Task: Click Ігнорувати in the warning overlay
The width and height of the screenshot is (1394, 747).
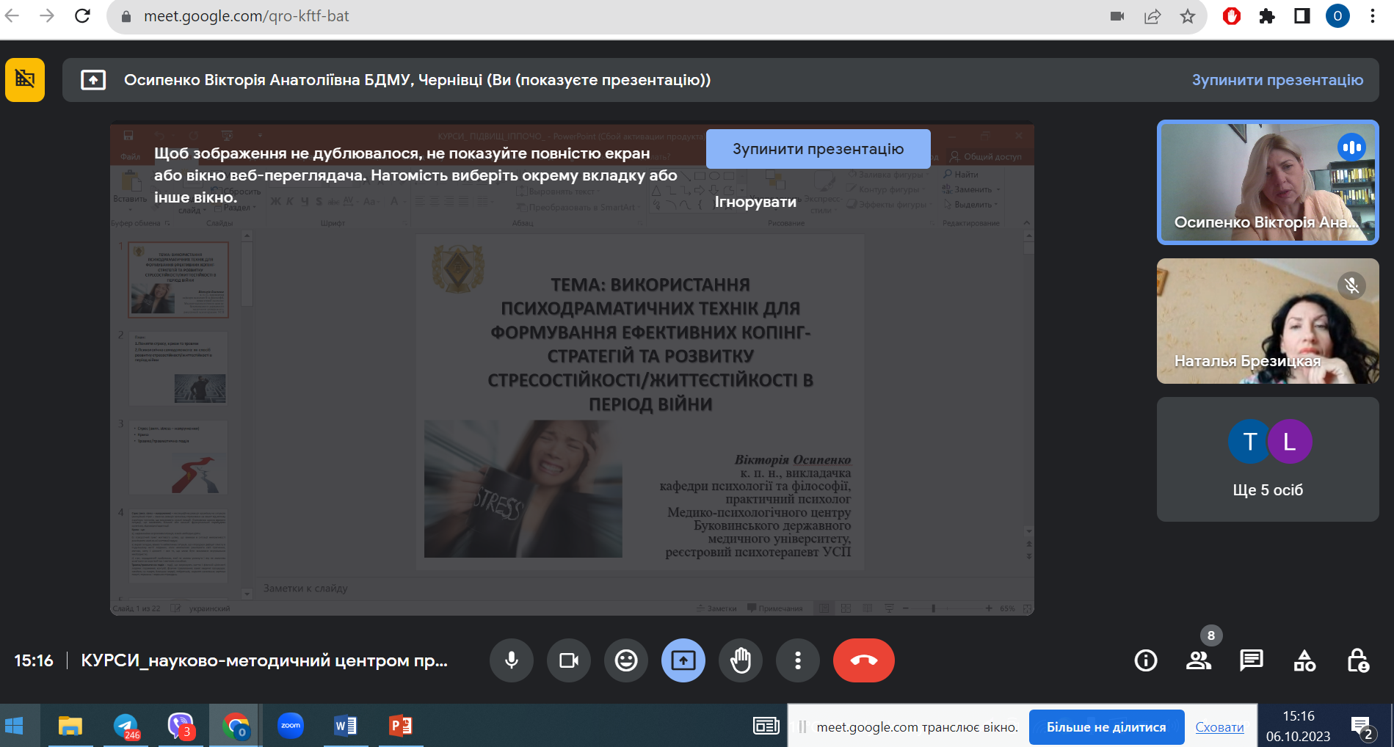Action: tap(755, 202)
